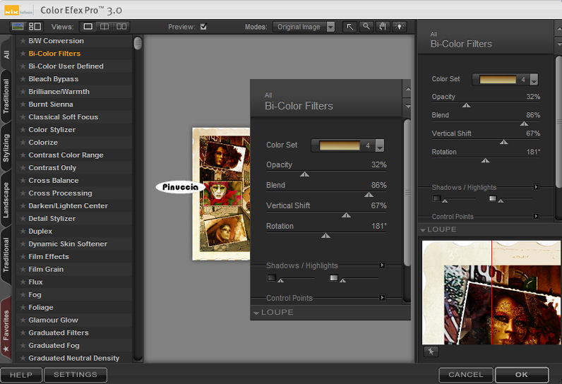Viewport: 562px width, 384px height.
Task: Open the Stylizing category tab
Action: (6, 148)
